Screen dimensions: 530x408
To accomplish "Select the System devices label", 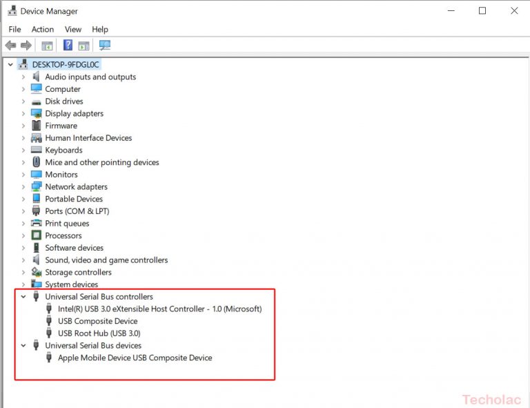I will [x=72, y=284].
